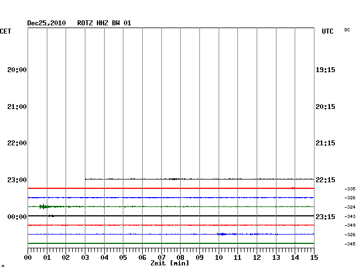Select the small DC label
358x272 pixels.
point(347,30)
